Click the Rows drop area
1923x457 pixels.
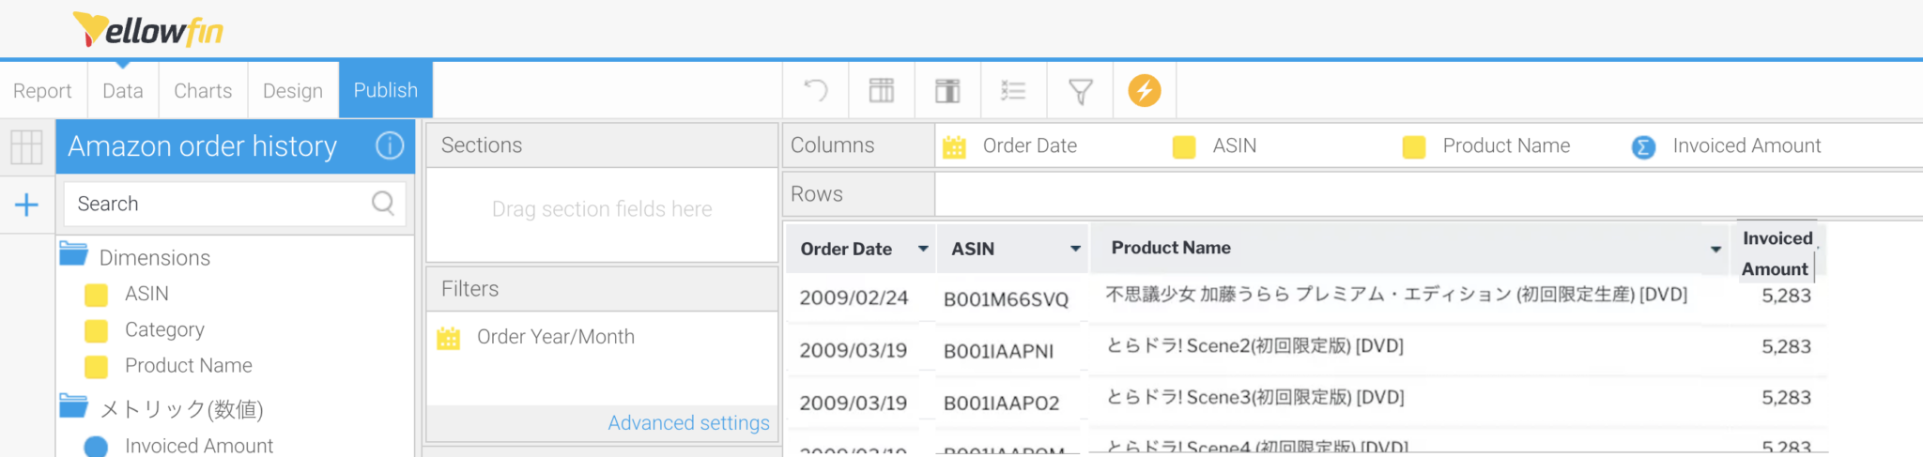1428,194
